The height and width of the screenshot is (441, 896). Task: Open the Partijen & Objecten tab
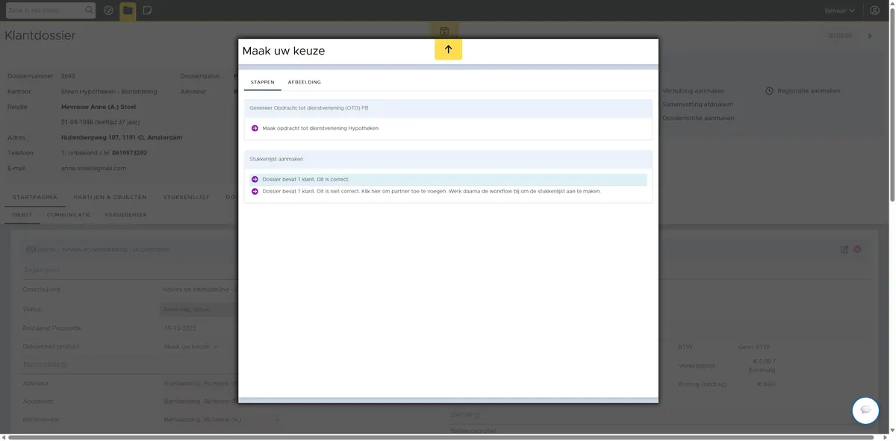click(110, 198)
